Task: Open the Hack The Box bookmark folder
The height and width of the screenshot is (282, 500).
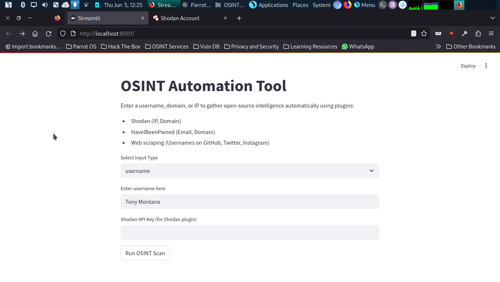Action: coord(121,47)
